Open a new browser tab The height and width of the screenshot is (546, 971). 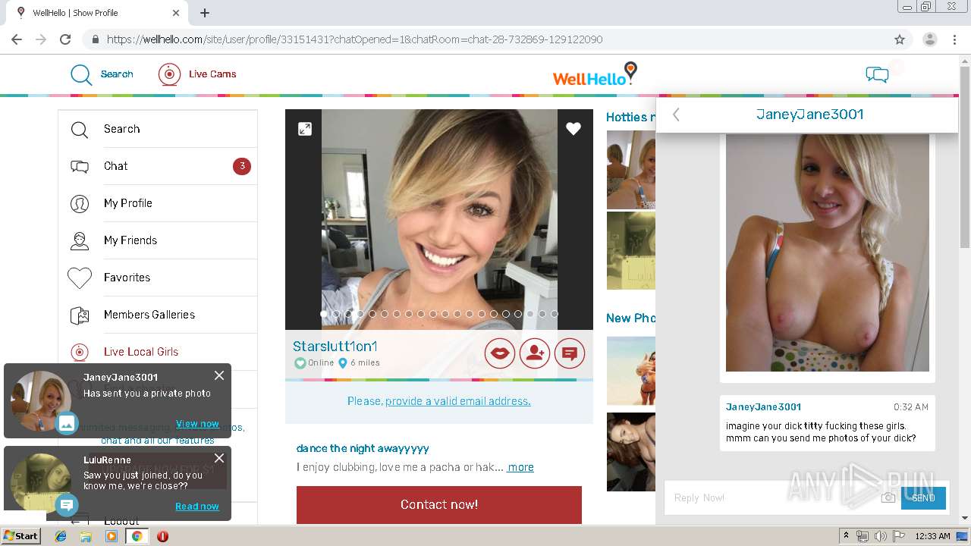coord(205,13)
